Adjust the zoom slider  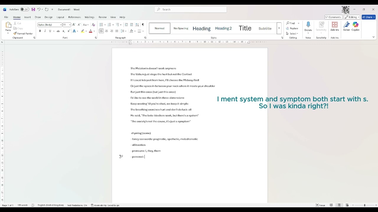[364, 205]
